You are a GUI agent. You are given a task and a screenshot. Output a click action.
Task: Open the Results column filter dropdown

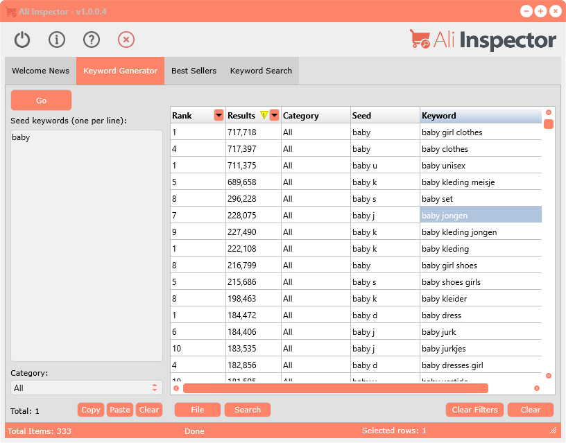tap(275, 115)
